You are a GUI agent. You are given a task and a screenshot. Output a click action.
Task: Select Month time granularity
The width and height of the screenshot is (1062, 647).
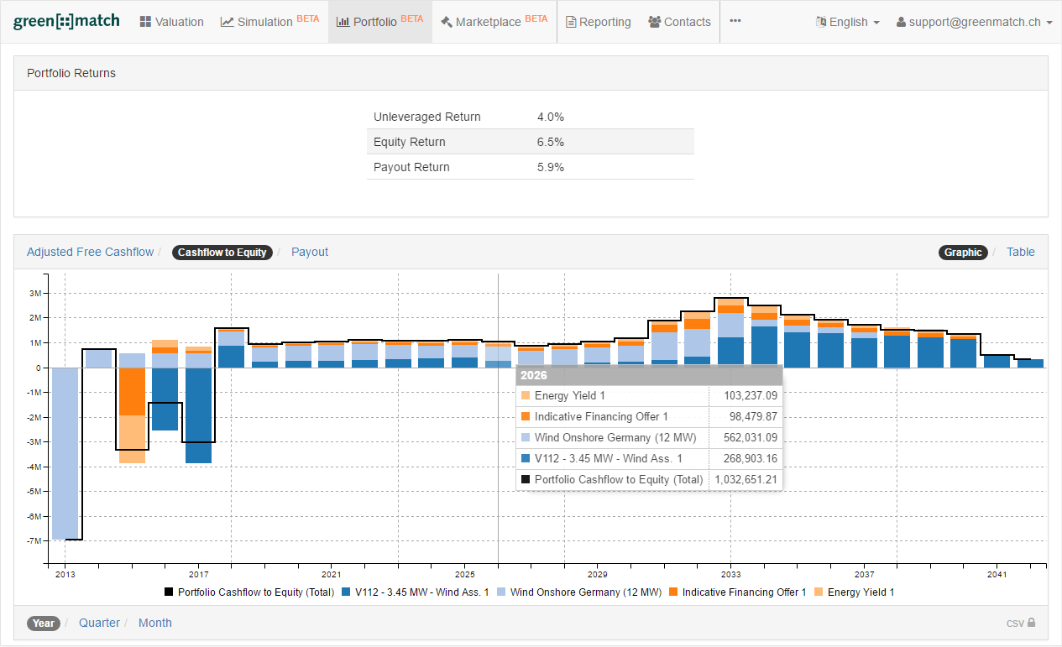click(154, 623)
